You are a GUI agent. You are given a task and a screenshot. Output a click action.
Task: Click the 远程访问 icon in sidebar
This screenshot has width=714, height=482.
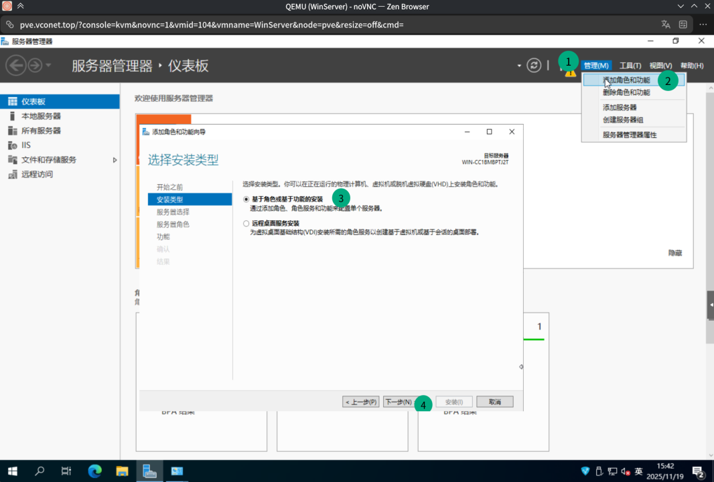tap(12, 174)
